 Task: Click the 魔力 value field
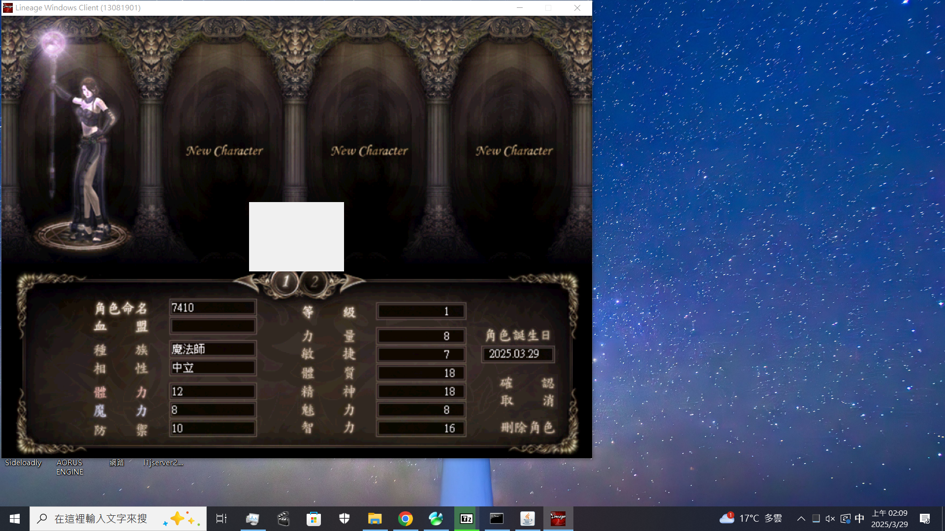213,410
